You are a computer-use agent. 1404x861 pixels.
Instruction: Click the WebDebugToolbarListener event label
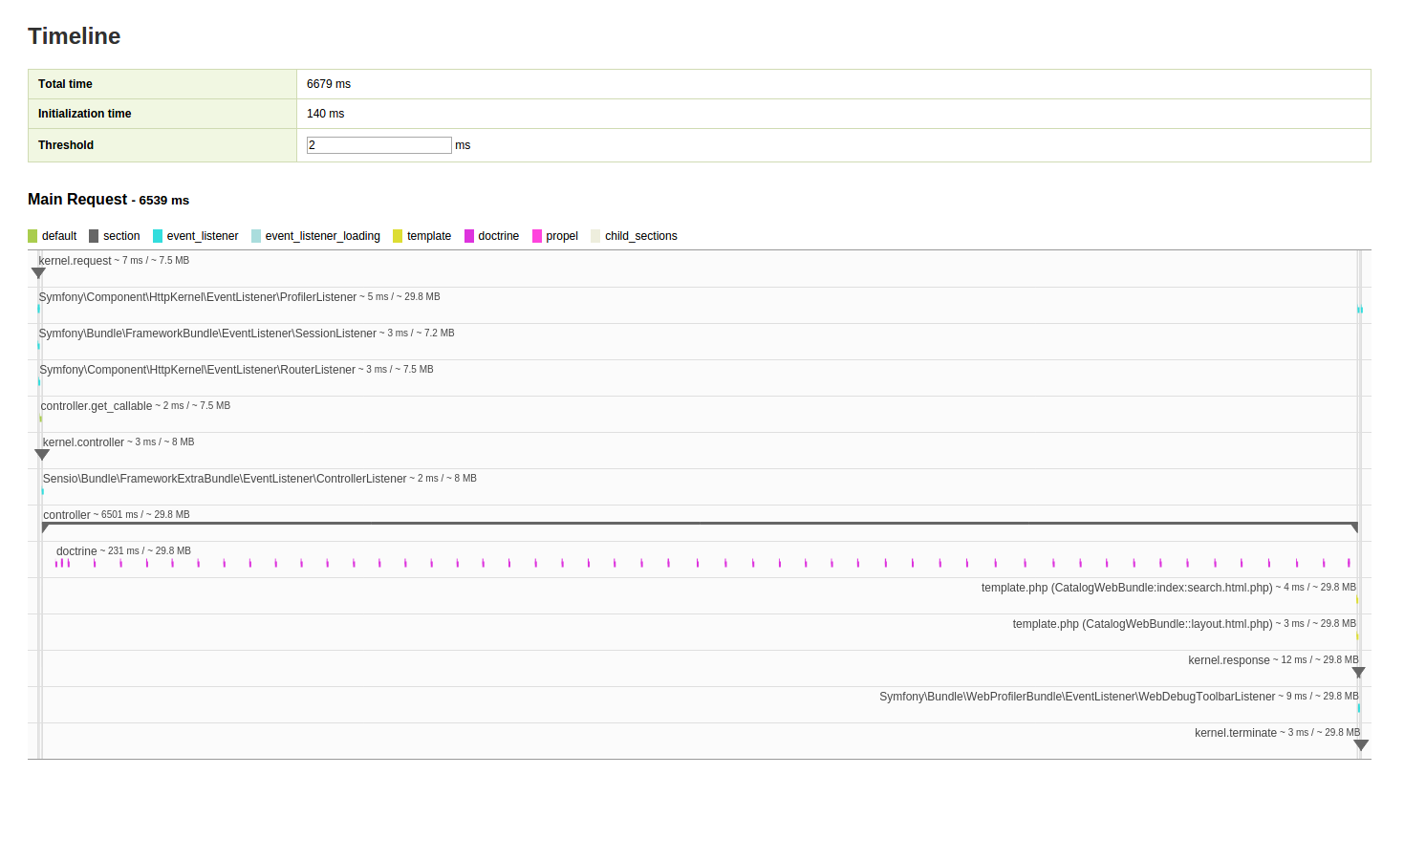pyautogui.click(x=1077, y=697)
